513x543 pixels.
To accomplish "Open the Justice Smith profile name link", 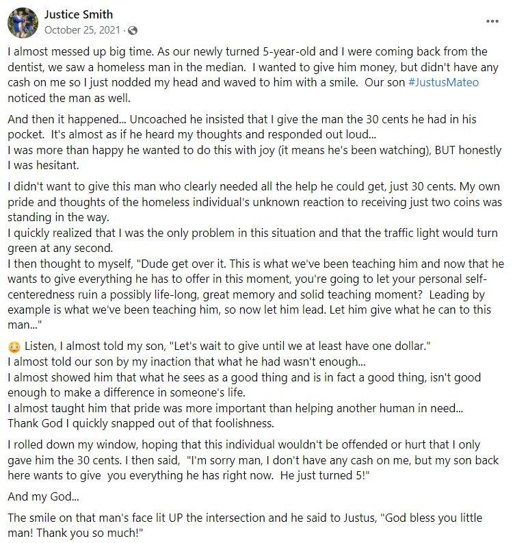I will [79, 14].
